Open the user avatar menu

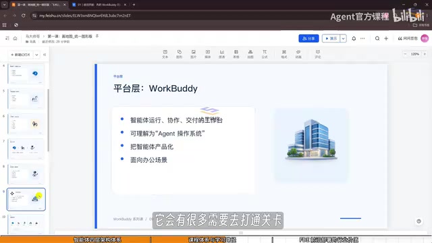(x=425, y=38)
